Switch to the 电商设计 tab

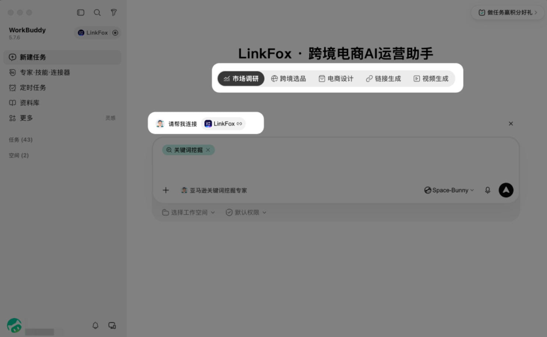pos(336,78)
